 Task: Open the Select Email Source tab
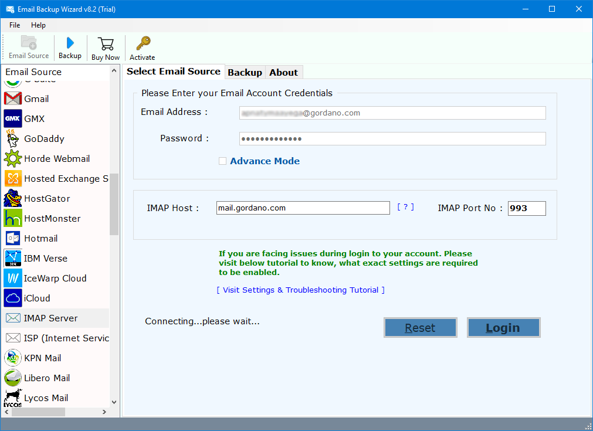click(174, 72)
